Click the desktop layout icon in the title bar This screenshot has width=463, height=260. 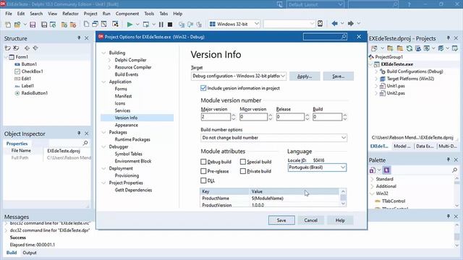pos(280,4)
